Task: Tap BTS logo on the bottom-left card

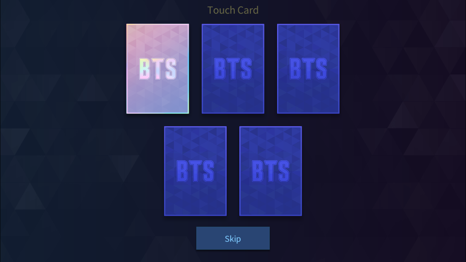Action: (195, 171)
